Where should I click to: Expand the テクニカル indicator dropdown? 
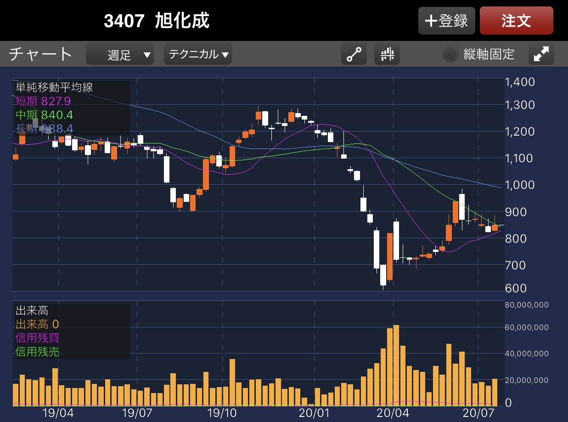pos(198,55)
